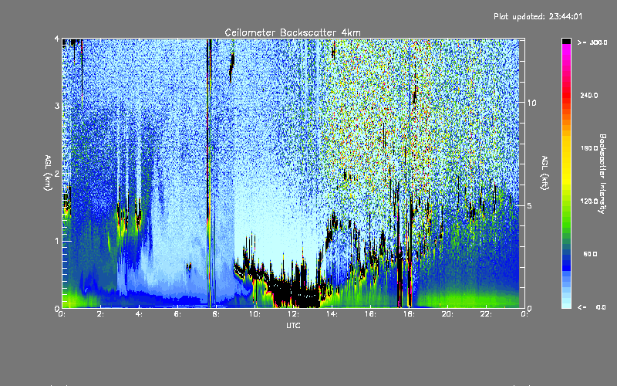Click the "2" tick on the km axis
Viewport: 617px width, 386px height.
57,174
